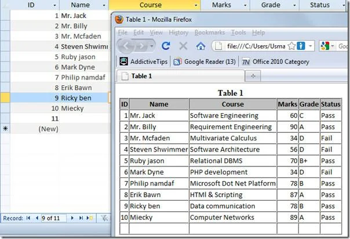The width and height of the screenshot is (350, 239).
Task: Click 'Multivariate Calculus' cell in Firefox table
Action: point(232,138)
